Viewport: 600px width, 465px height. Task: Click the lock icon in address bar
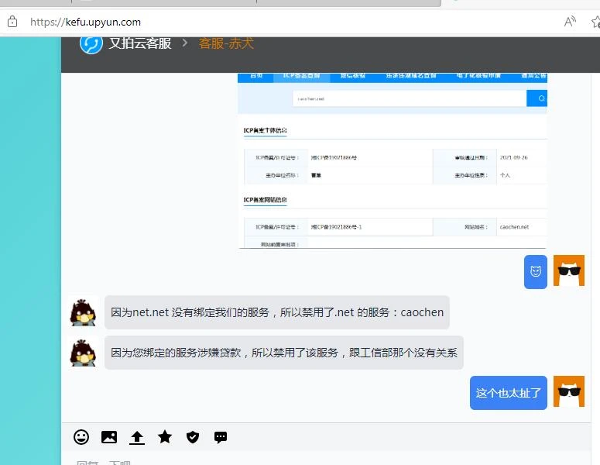[12, 22]
